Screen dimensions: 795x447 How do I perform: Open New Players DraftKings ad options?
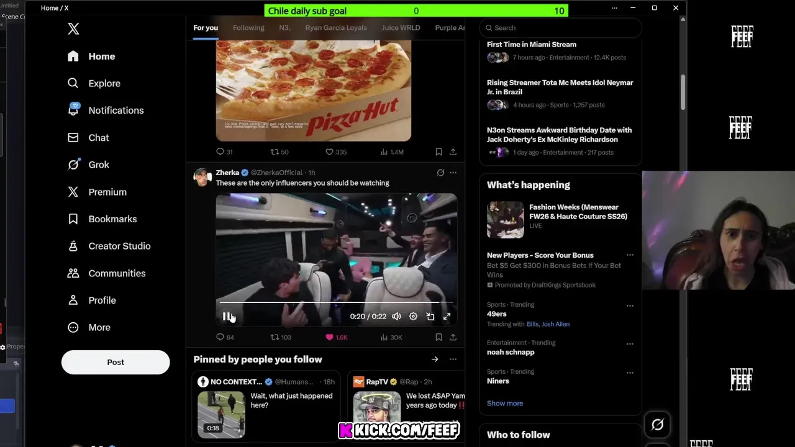[x=630, y=255]
